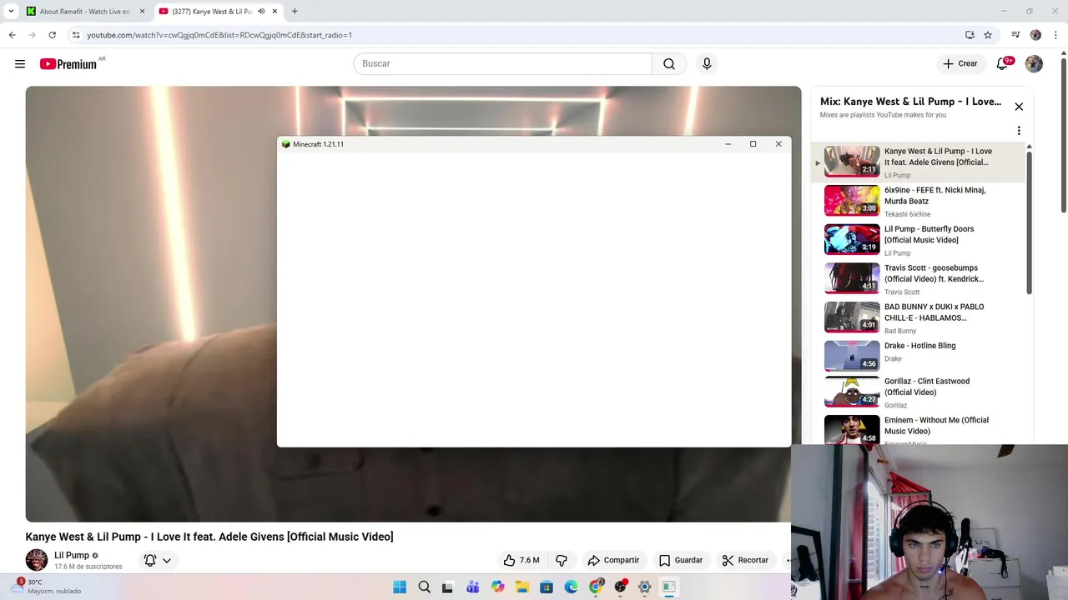Click the Chrome address bar URL
This screenshot has width=1068, height=600.
(219, 35)
